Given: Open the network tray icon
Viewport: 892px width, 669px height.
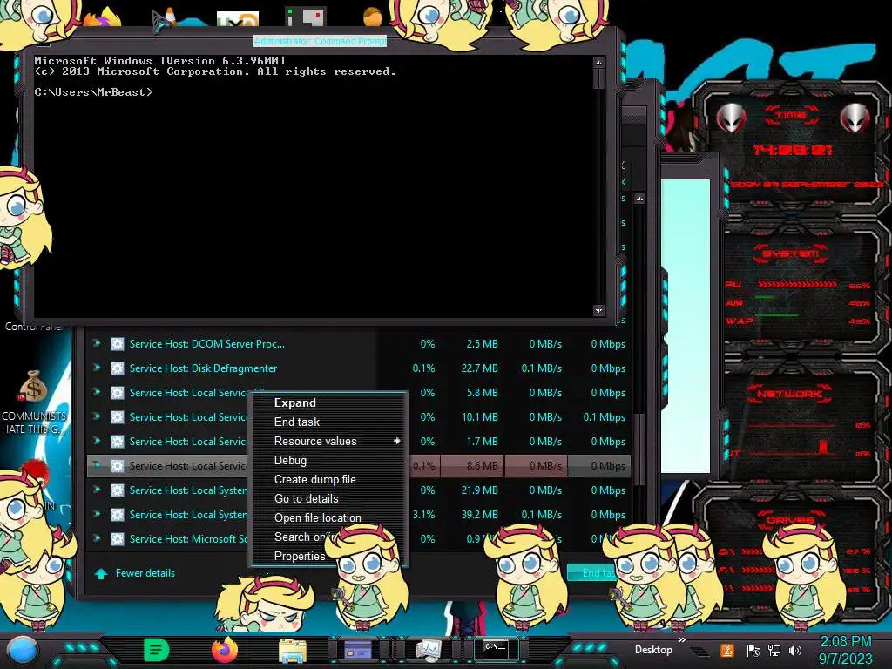Looking at the screenshot, I should point(774,651).
